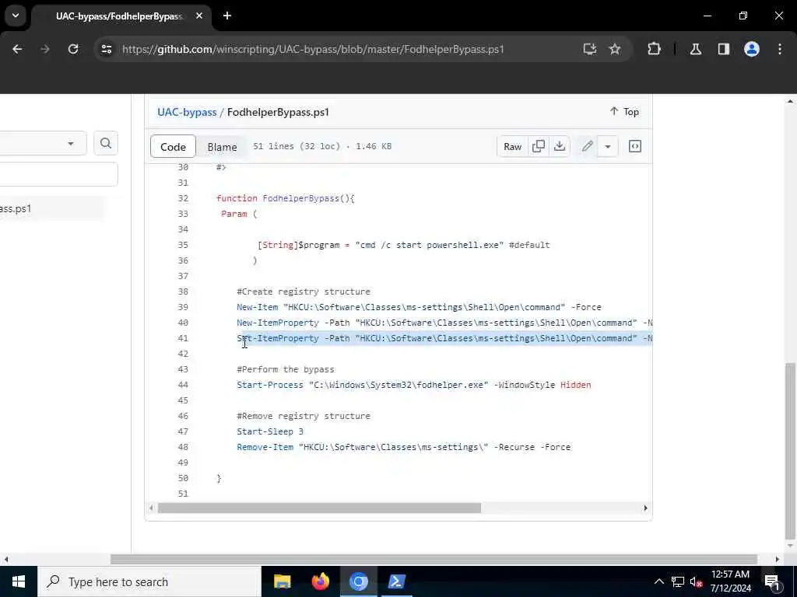Bookmark this page with the star icon
The image size is (797, 597).
pos(615,49)
